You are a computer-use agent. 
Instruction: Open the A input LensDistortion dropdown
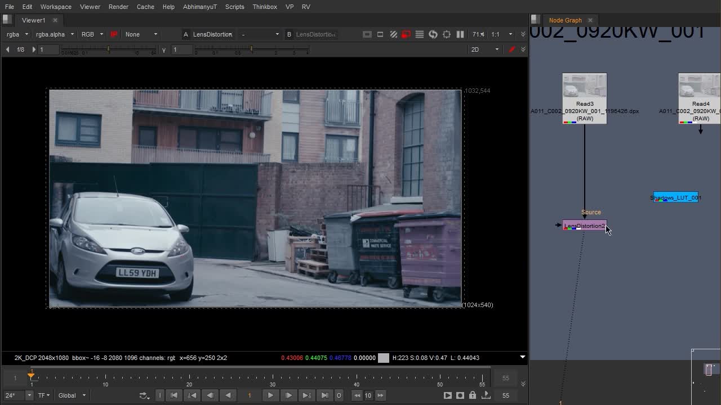(213, 34)
